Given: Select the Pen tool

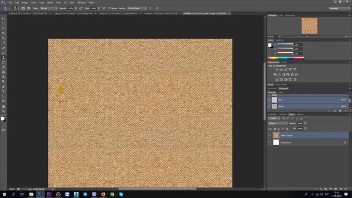Looking at the screenshot, I should (3, 87).
